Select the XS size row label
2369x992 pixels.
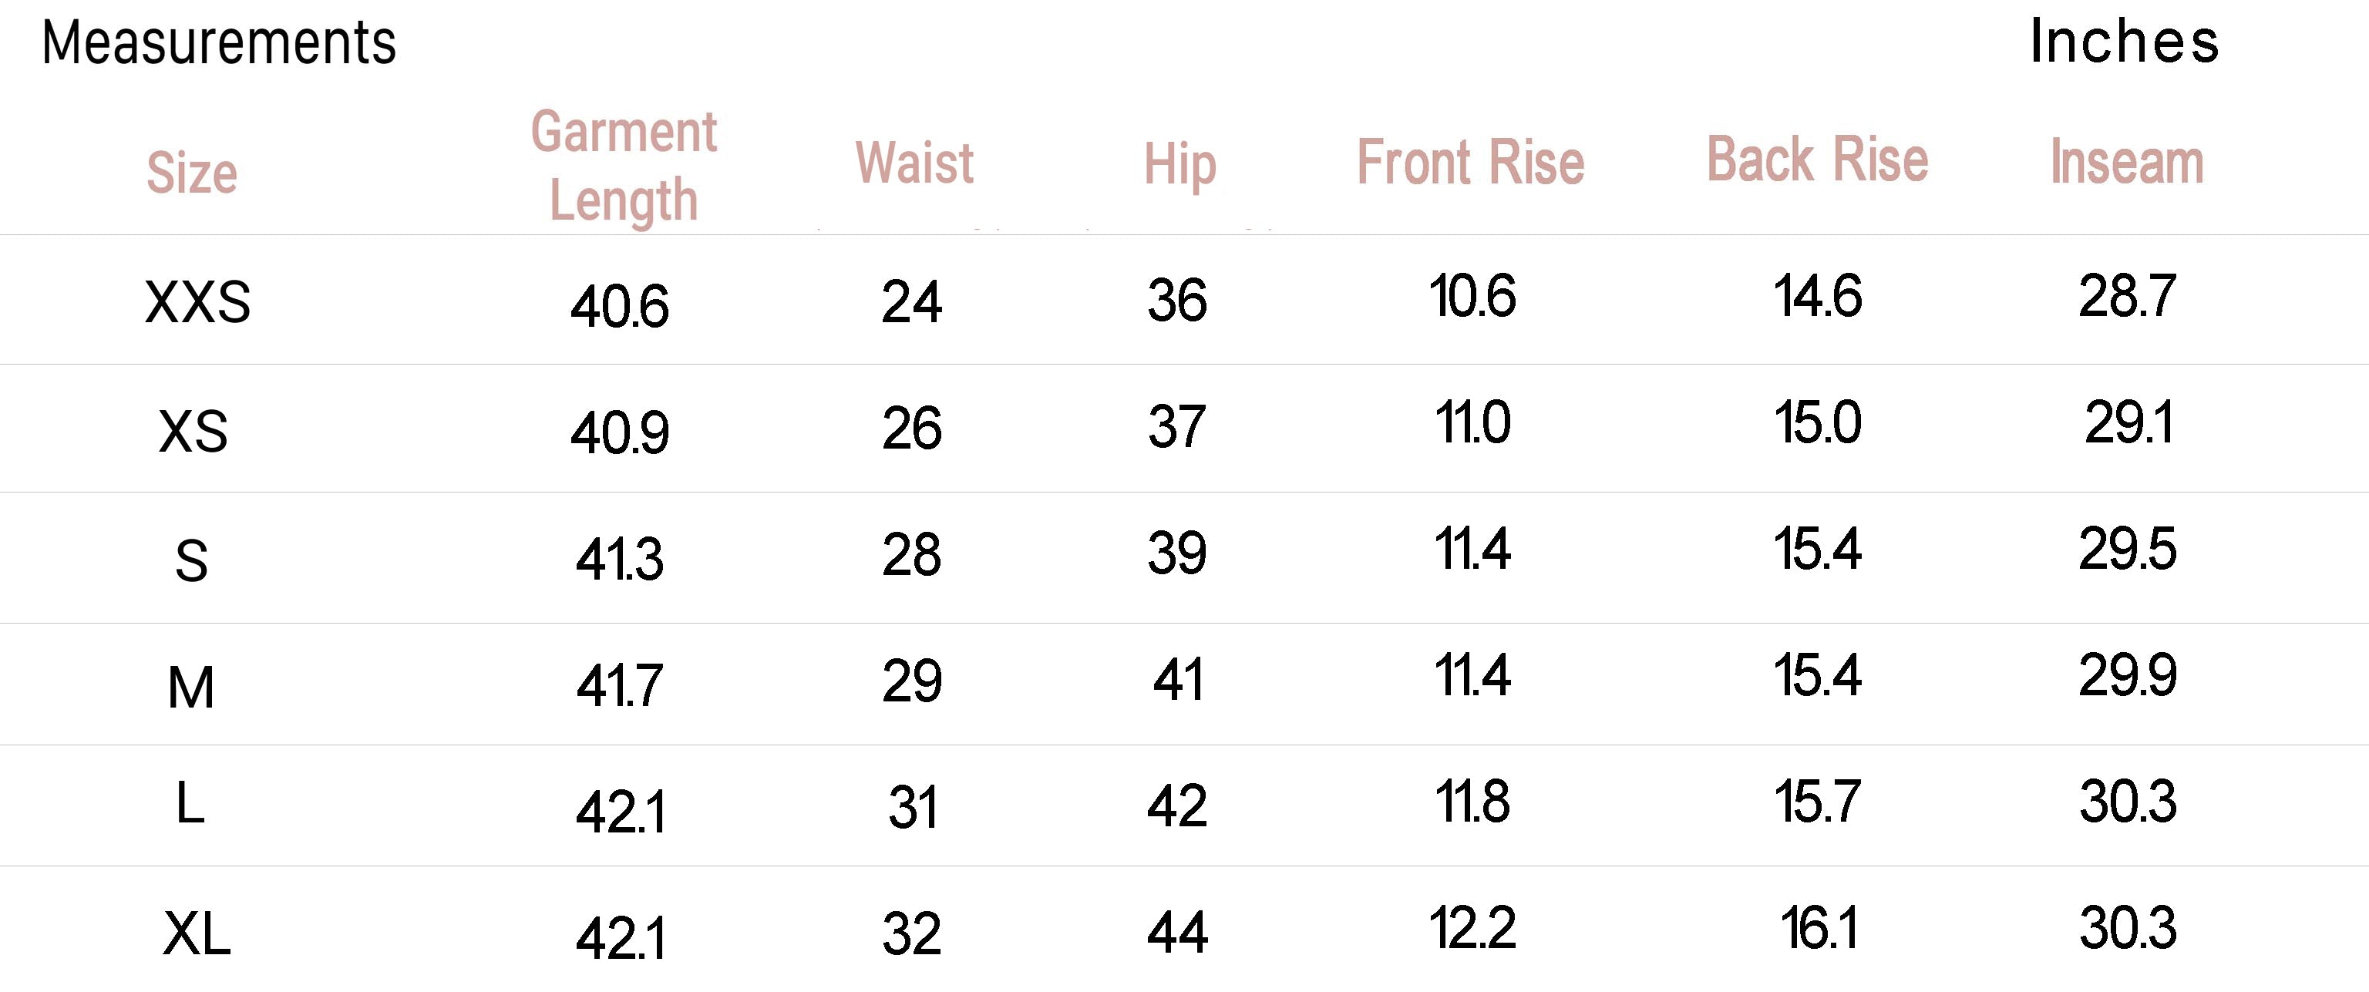tap(193, 431)
